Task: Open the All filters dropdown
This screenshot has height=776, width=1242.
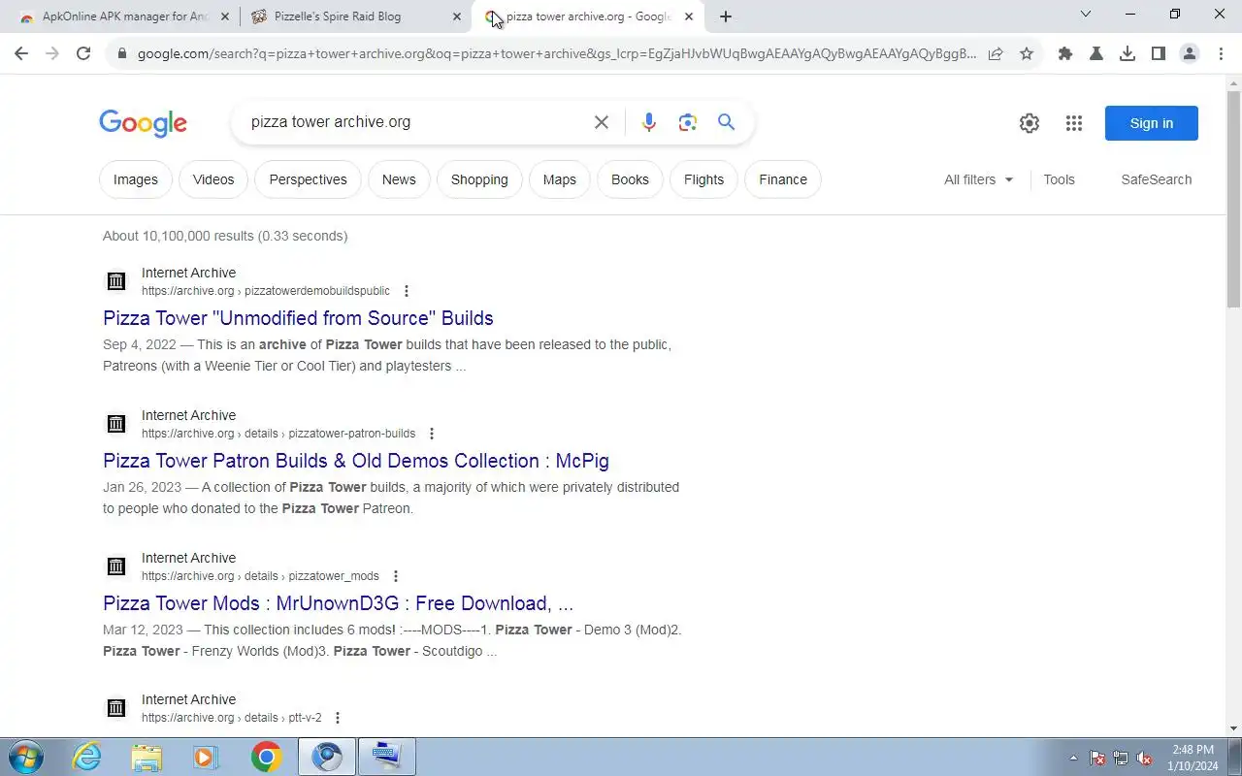Action: (x=978, y=179)
